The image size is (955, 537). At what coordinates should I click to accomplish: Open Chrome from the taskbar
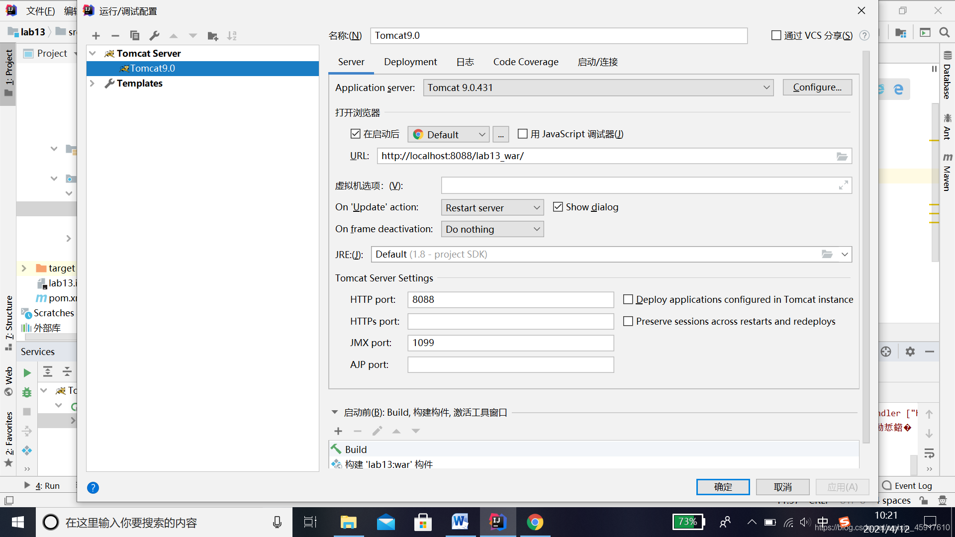(x=535, y=522)
